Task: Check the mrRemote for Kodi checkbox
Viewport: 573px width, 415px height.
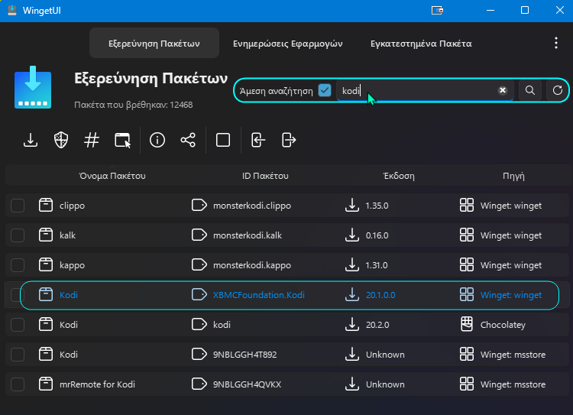Action: [18, 384]
